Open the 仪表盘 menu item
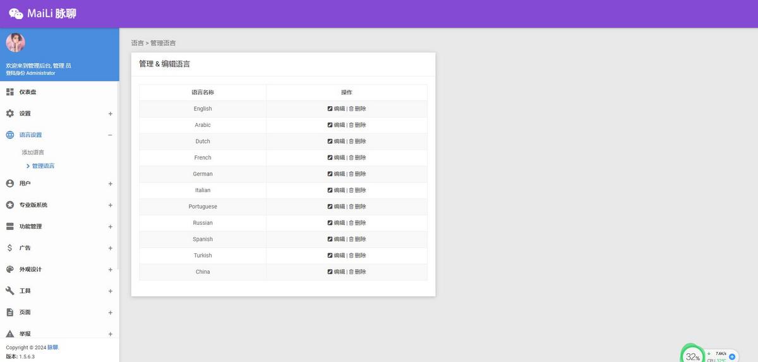Image resolution: width=758 pixels, height=362 pixels. (x=59, y=92)
